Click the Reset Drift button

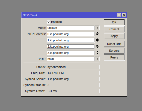114,44
